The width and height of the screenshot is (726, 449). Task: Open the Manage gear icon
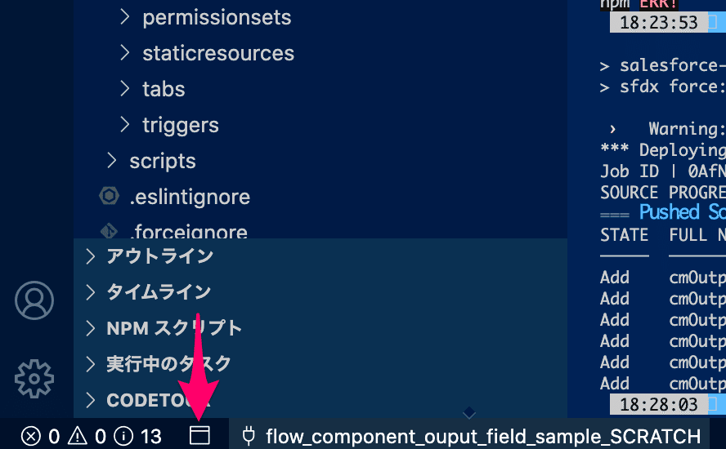click(x=34, y=379)
